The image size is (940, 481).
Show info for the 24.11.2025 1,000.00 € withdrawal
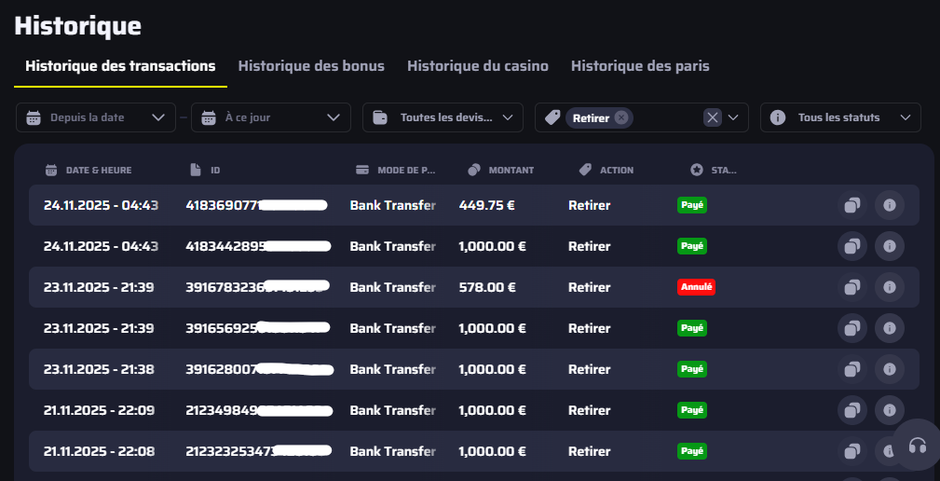890,246
